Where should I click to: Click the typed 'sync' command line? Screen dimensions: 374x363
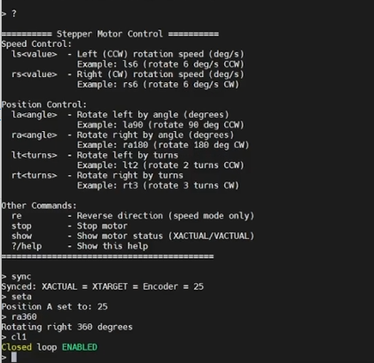(21, 277)
